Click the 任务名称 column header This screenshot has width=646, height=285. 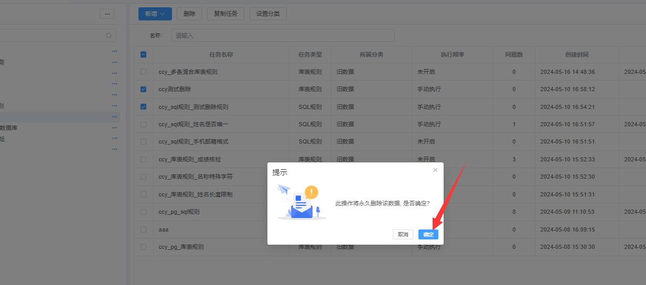point(221,54)
